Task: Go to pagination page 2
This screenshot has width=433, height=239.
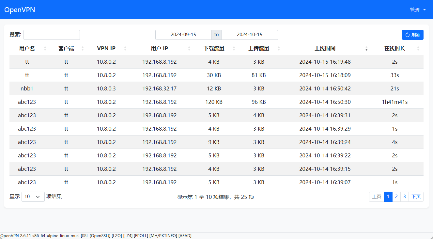Action: click(x=396, y=197)
